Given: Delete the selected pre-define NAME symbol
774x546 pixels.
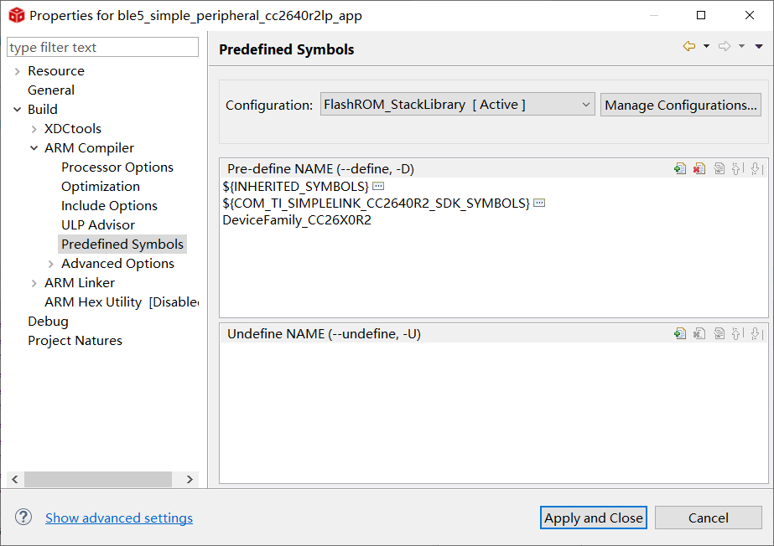Looking at the screenshot, I should click(699, 168).
